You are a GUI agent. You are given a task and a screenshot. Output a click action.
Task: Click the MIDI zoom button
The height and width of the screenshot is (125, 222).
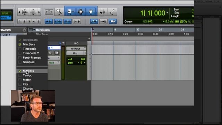tap(33, 12)
